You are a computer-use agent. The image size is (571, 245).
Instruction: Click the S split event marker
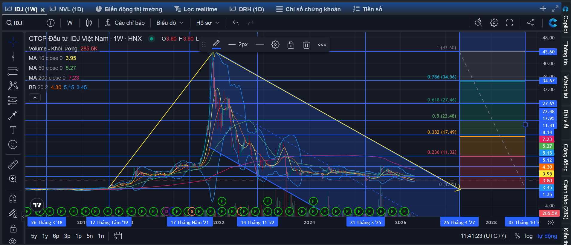(x=192, y=212)
